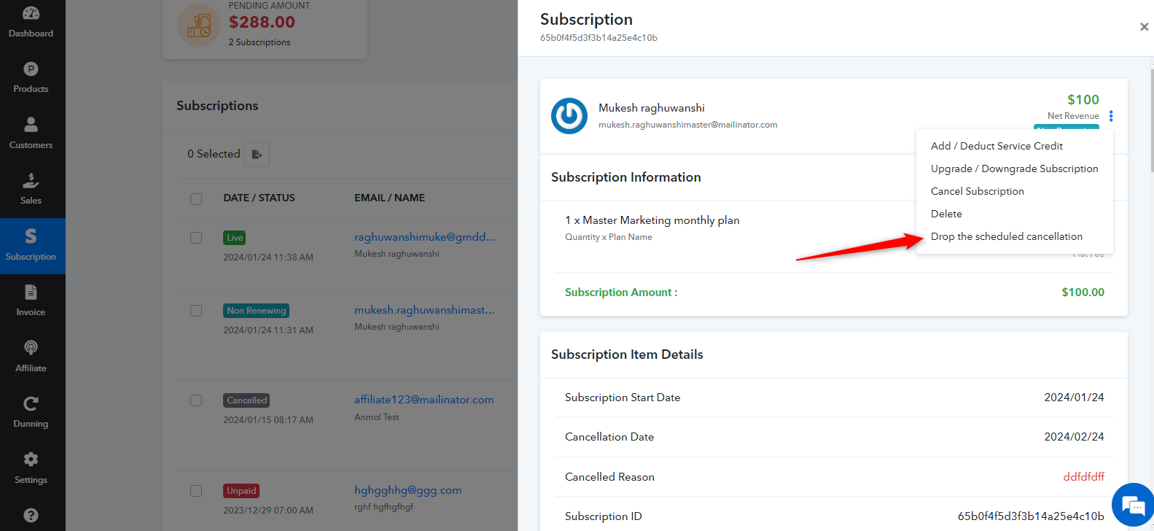Image resolution: width=1154 pixels, height=531 pixels.
Task: Select Drop the scheduled cancellation
Action: (1007, 236)
